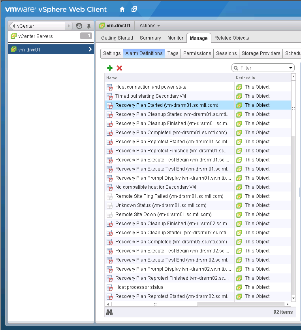Click in the Filter search field
The height and width of the screenshot is (330, 301).
263,68
